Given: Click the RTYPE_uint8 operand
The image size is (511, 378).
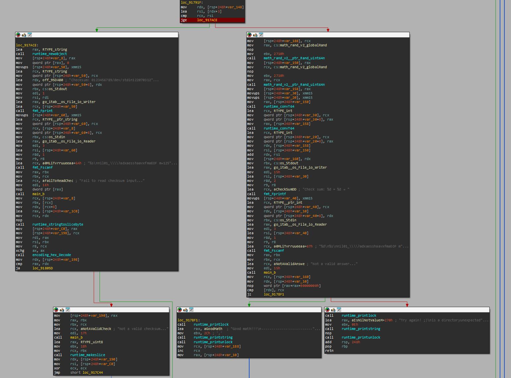Looking at the screenshot, I should pyautogui.click(x=92, y=342).
